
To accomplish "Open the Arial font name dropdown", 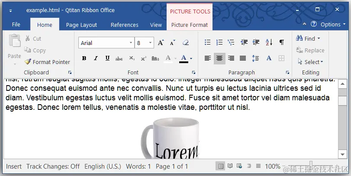I will (x=131, y=42).
